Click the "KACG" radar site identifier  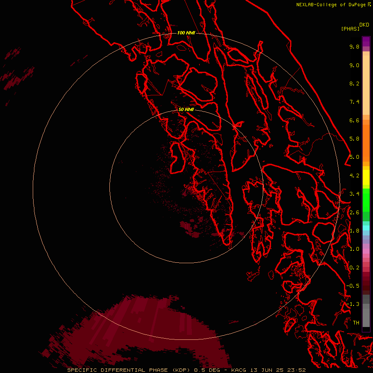pyautogui.click(x=239, y=370)
